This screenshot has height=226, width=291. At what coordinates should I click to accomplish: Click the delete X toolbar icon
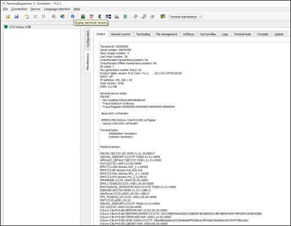(x=43, y=16)
